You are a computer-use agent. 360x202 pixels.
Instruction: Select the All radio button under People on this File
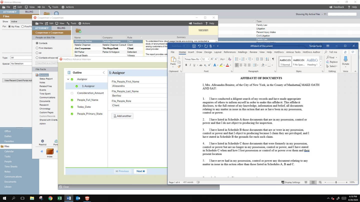(x=37, y=53)
